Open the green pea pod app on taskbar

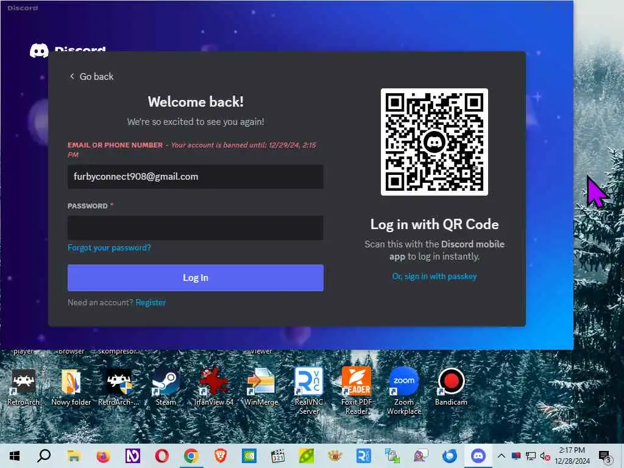tap(306, 456)
